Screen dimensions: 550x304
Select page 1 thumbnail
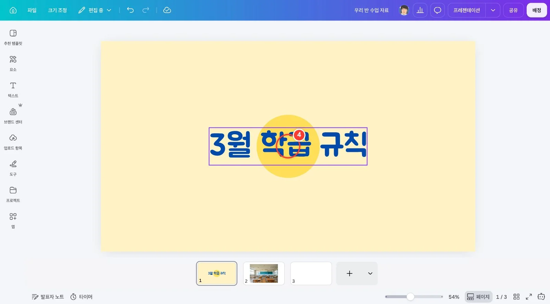pos(217,273)
